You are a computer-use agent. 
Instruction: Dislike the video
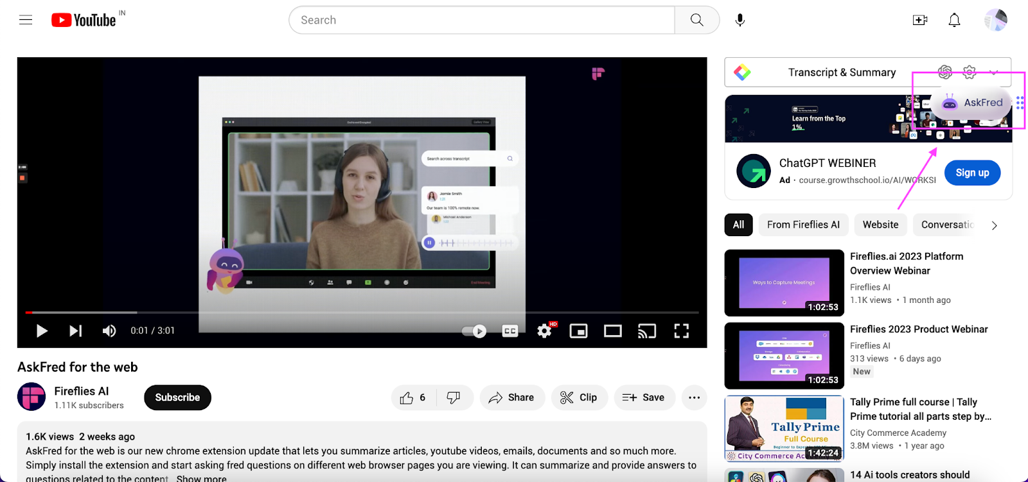coord(454,398)
